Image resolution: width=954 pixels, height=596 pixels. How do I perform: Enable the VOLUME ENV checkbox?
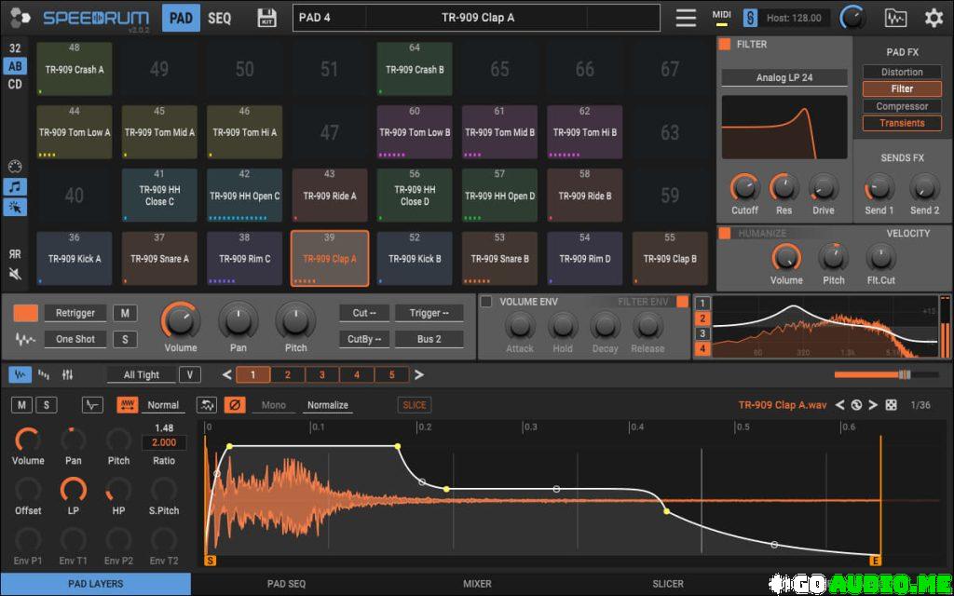[486, 300]
